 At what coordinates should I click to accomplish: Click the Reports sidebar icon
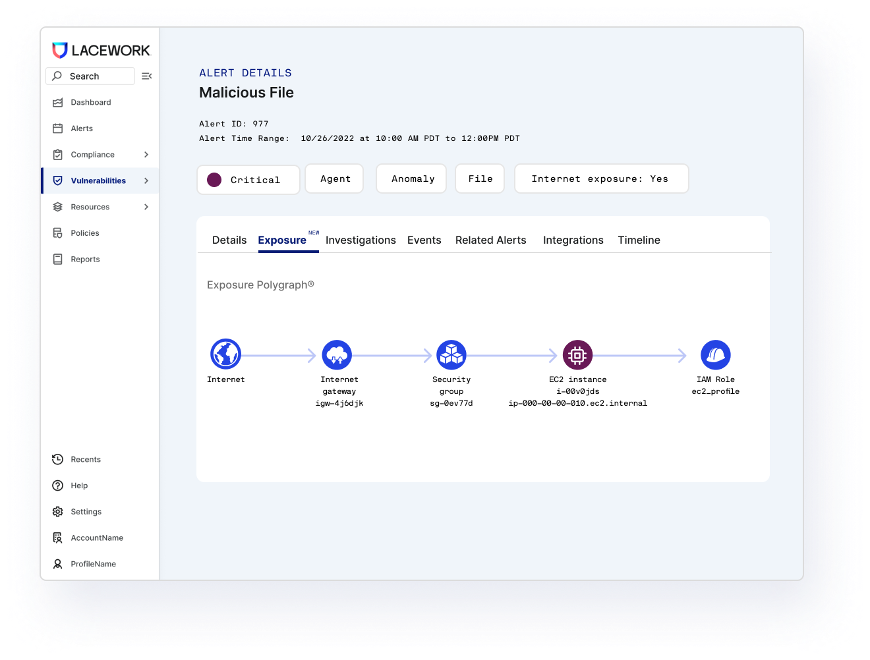tap(59, 259)
